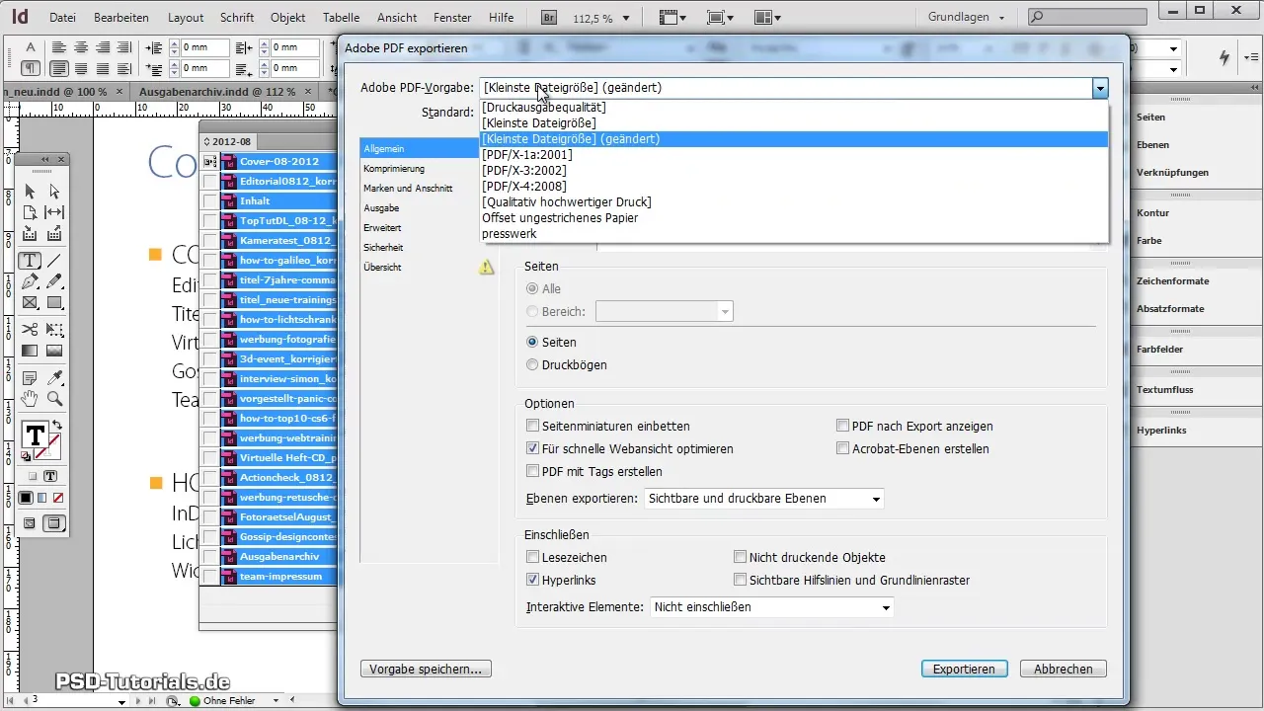Enable PDF mit Tags erstellen
The height and width of the screenshot is (711, 1264).
click(533, 471)
